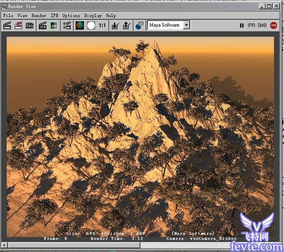The width and height of the screenshot is (284, 252).
Task: Start IPR render with IPR clapperboard icon
Action: click(43, 26)
